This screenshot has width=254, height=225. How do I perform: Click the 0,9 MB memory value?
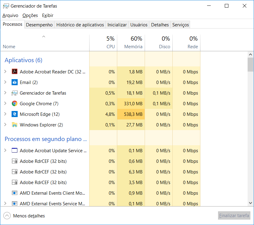pyautogui.click(x=136, y=193)
